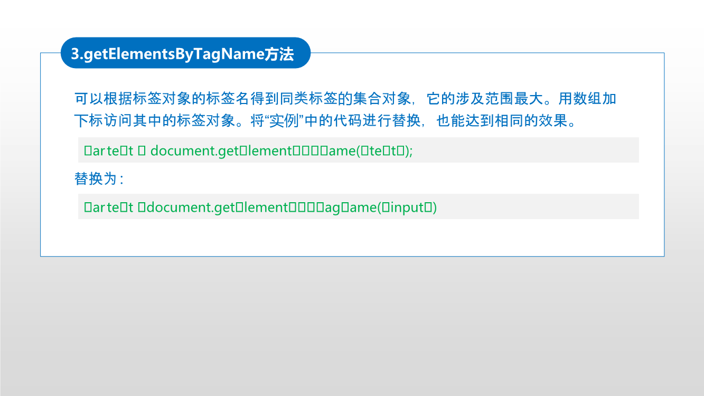Click the number '3.' in the title badge
The width and height of the screenshot is (704, 396).
[77, 54]
